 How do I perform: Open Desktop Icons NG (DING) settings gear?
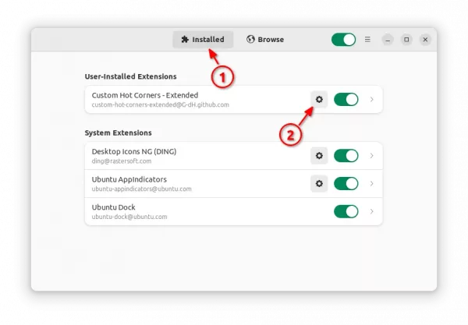point(319,156)
